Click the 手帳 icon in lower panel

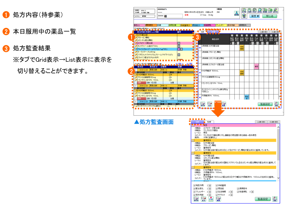(x=211, y=199)
